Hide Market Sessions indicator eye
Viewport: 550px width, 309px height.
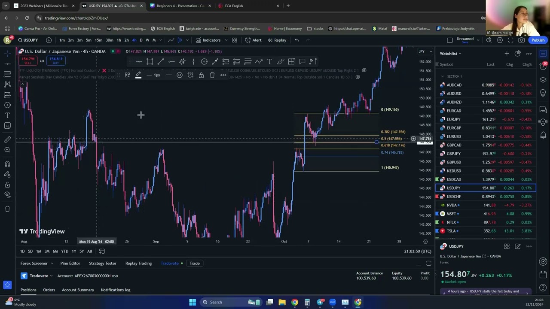click(x=357, y=77)
